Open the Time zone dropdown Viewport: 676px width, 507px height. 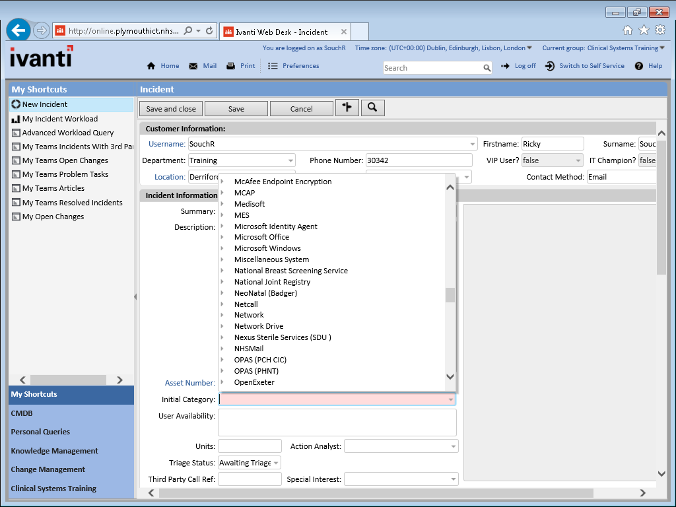(x=529, y=48)
